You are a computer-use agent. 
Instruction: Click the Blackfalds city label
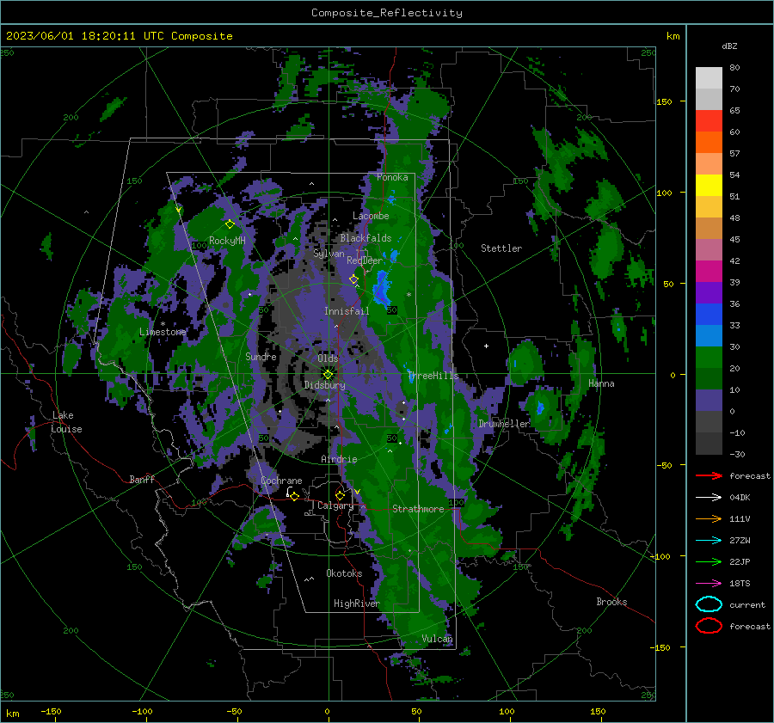(x=365, y=238)
